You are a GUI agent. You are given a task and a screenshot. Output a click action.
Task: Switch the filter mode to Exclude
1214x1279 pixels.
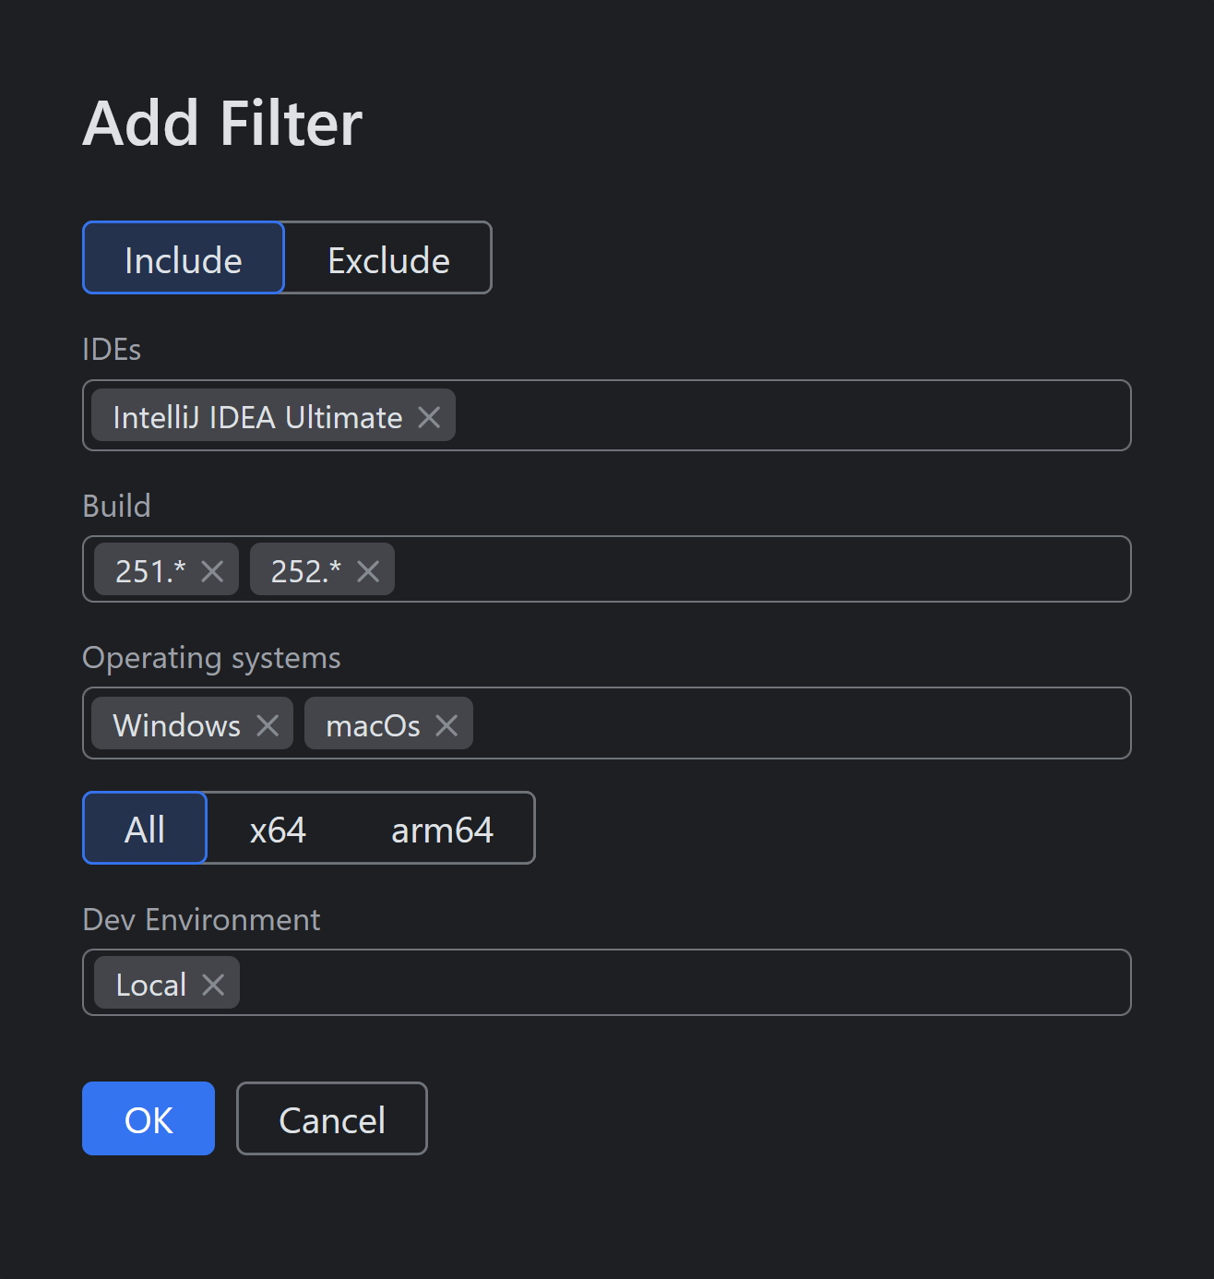(387, 259)
